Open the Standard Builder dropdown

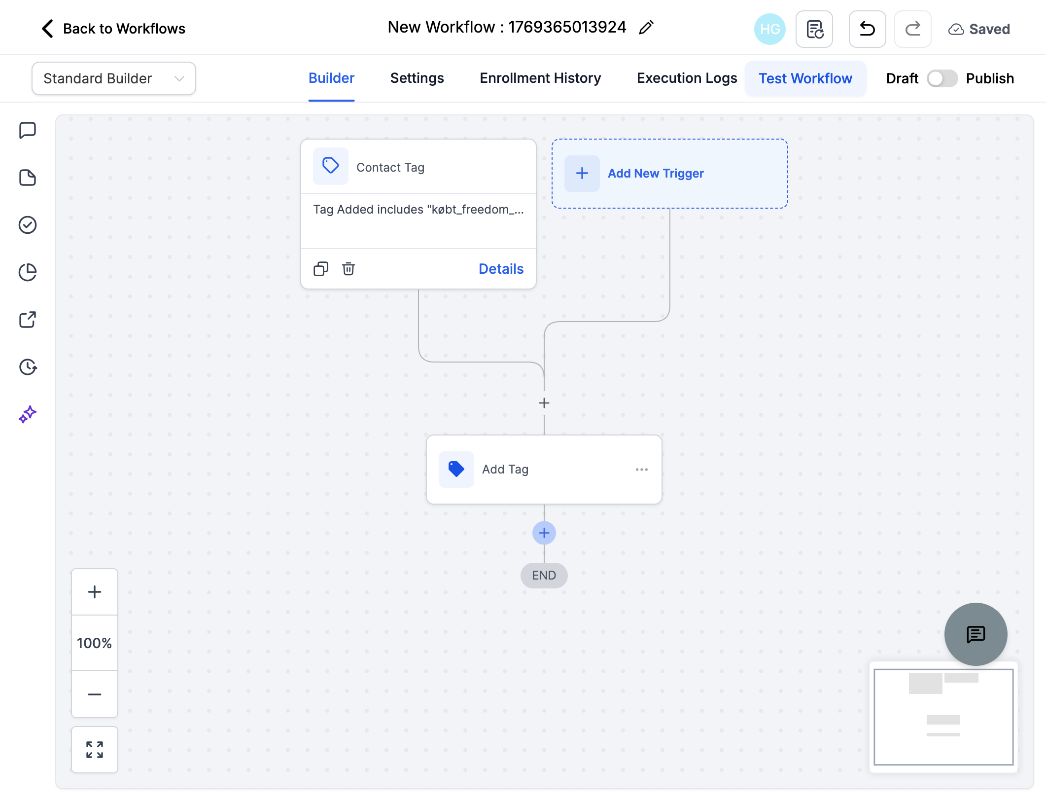point(114,78)
